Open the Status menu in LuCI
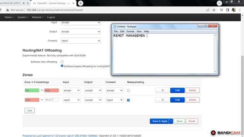 (x=9, y=17)
